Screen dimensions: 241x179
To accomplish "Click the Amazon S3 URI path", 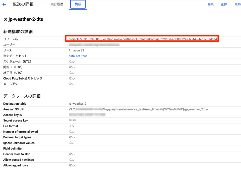I will pyautogui.click(x=138, y=109).
